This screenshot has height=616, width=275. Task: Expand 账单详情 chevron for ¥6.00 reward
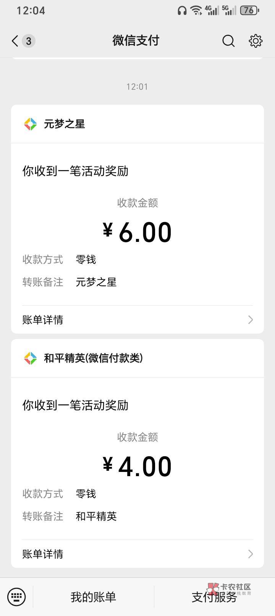250,320
